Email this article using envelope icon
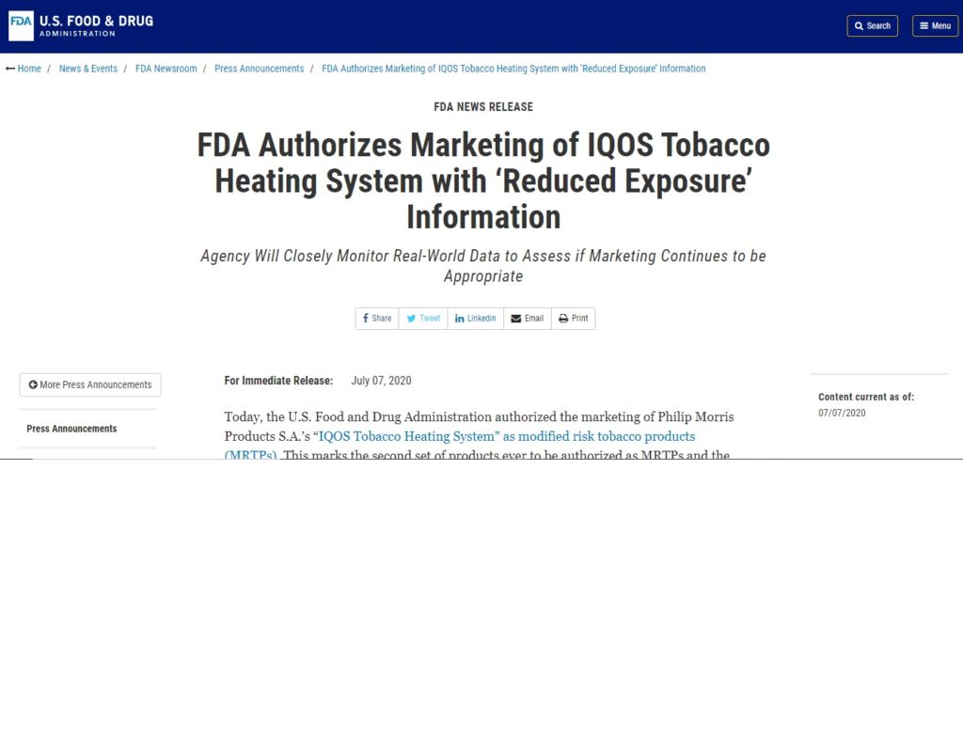Image resolution: width=963 pixels, height=736 pixels. coord(527,319)
